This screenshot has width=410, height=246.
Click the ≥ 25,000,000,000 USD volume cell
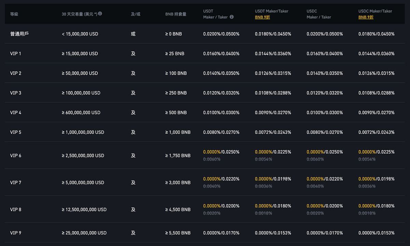[x=84, y=233]
